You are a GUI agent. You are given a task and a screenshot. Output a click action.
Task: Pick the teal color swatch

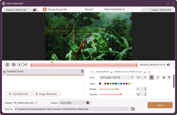coord(121,84)
